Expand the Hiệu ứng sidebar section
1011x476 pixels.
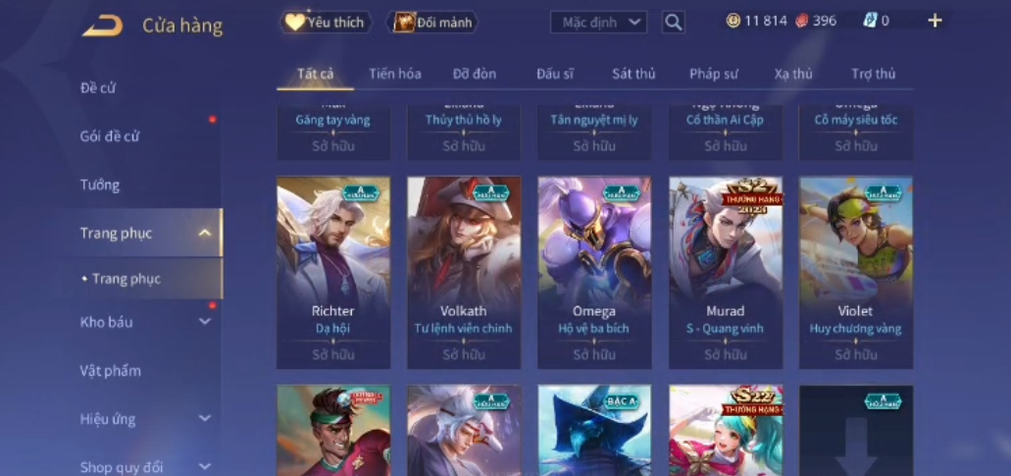click(x=204, y=419)
